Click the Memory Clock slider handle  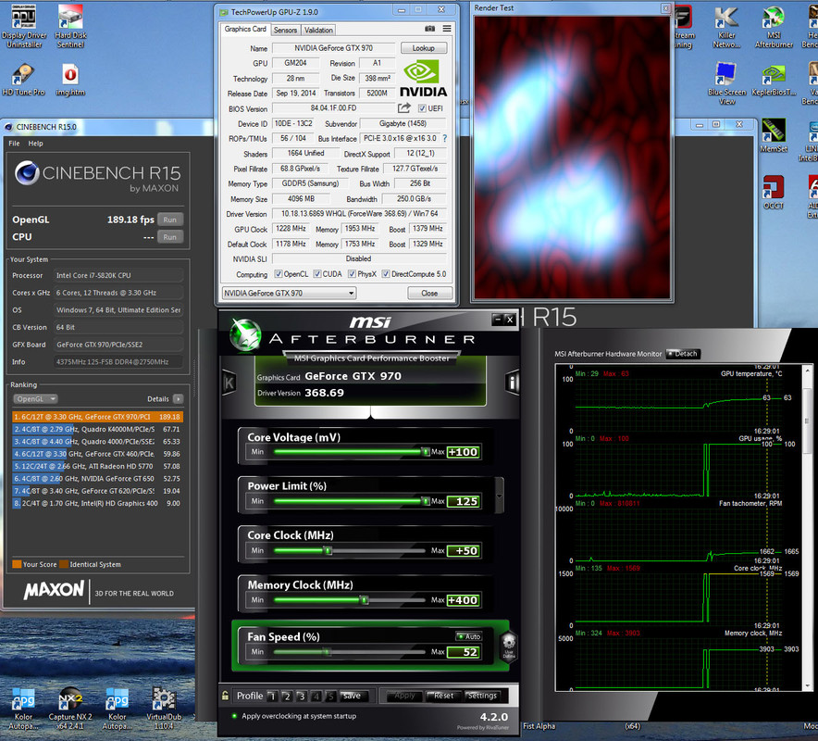tap(365, 600)
